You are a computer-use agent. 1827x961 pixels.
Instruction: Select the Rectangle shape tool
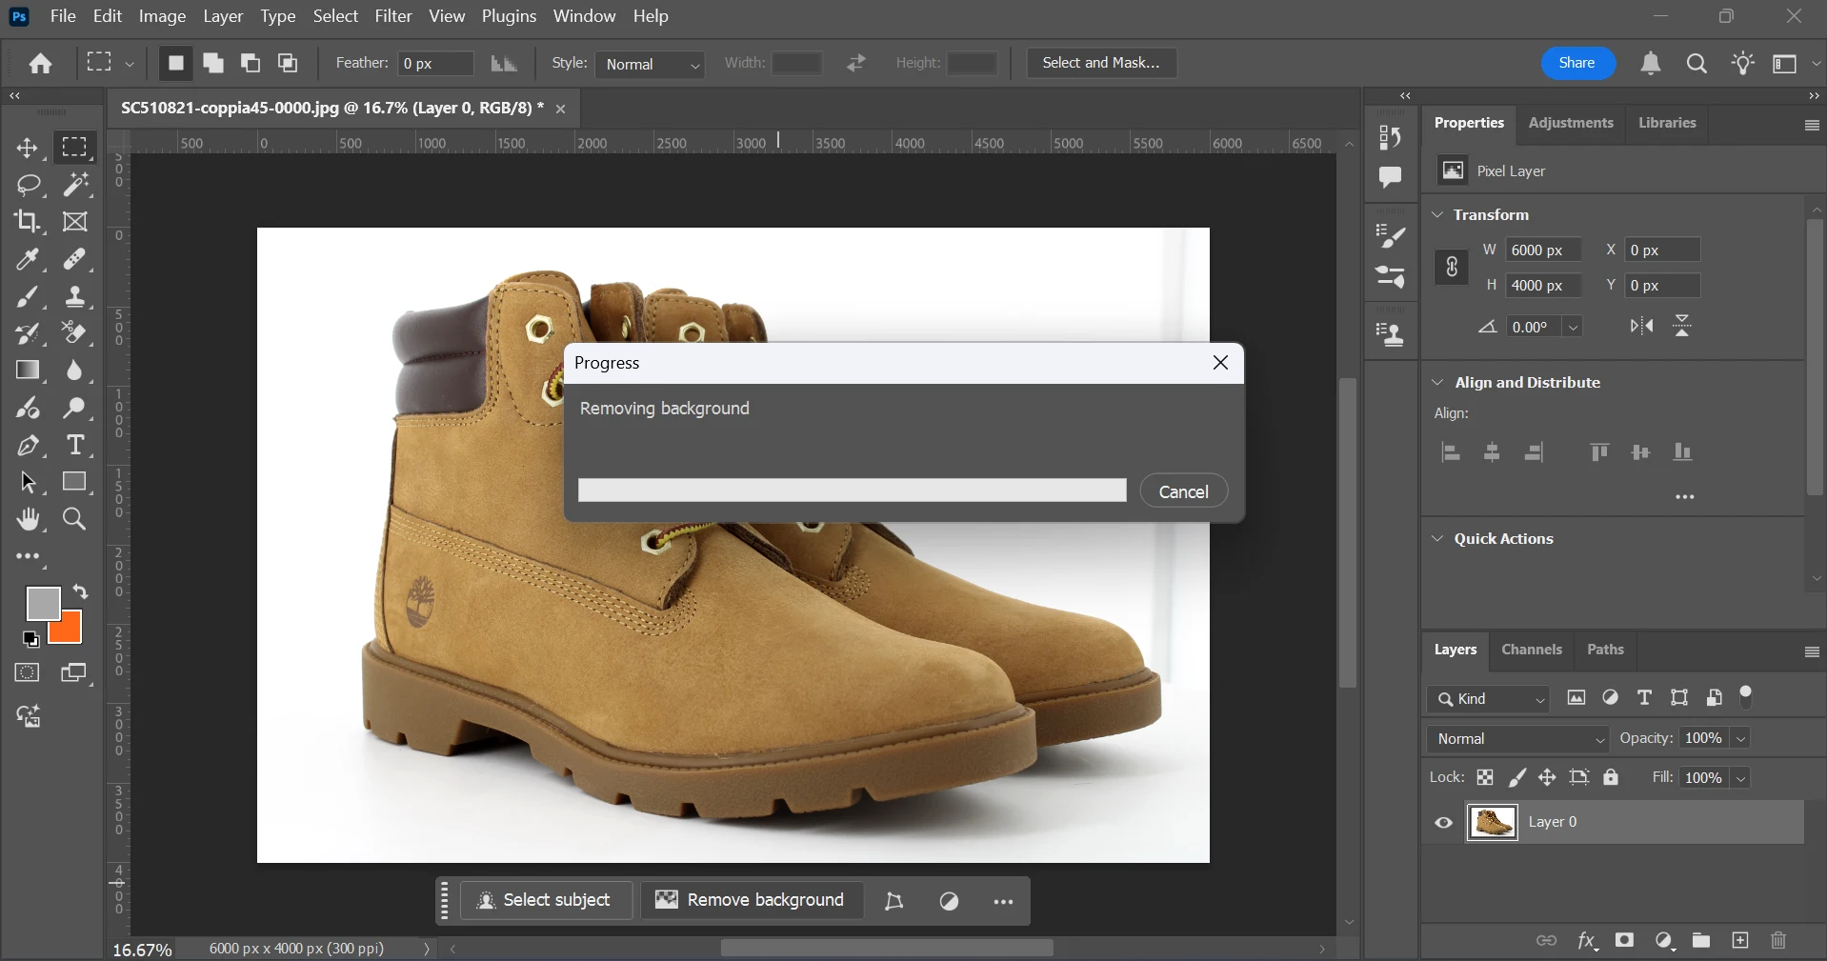pyautogui.click(x=75, y=482)
